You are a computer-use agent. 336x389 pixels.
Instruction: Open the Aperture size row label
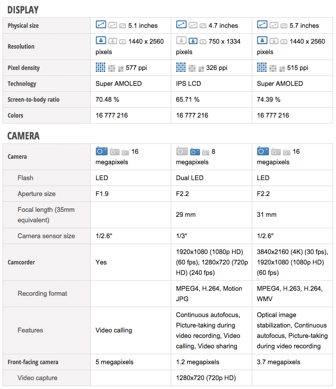(x=37, y=194)
